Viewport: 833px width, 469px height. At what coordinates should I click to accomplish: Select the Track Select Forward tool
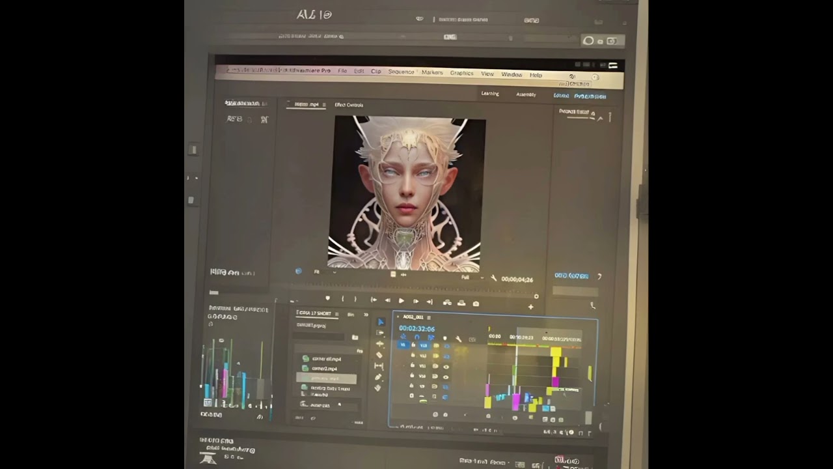click(x=381, y=333)
